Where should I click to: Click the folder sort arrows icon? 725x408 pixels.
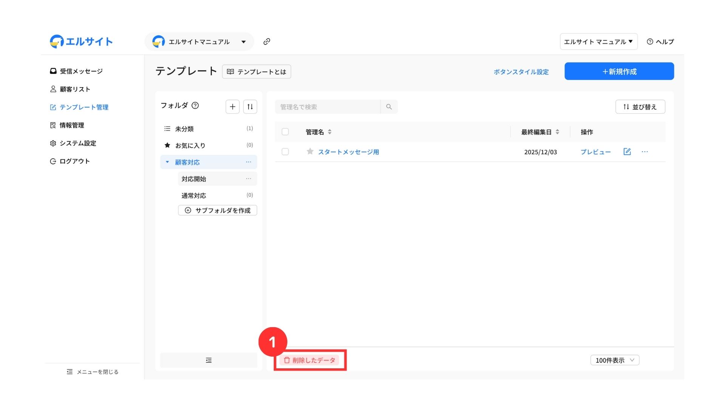tap(250, 107)
